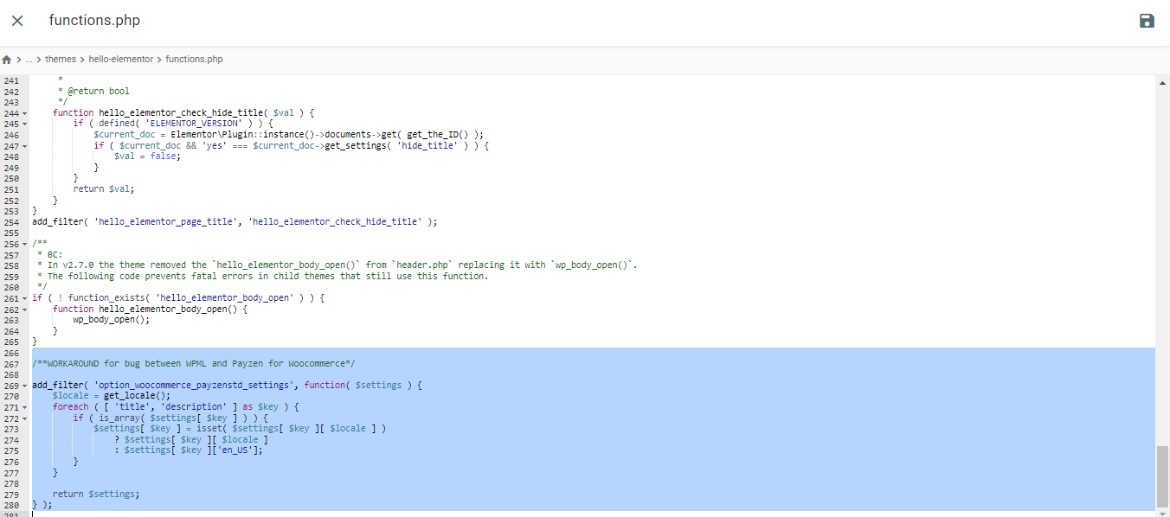Click the 'option_woocommerce_payzenstd_settings' add_filter line

coord(227,385)
